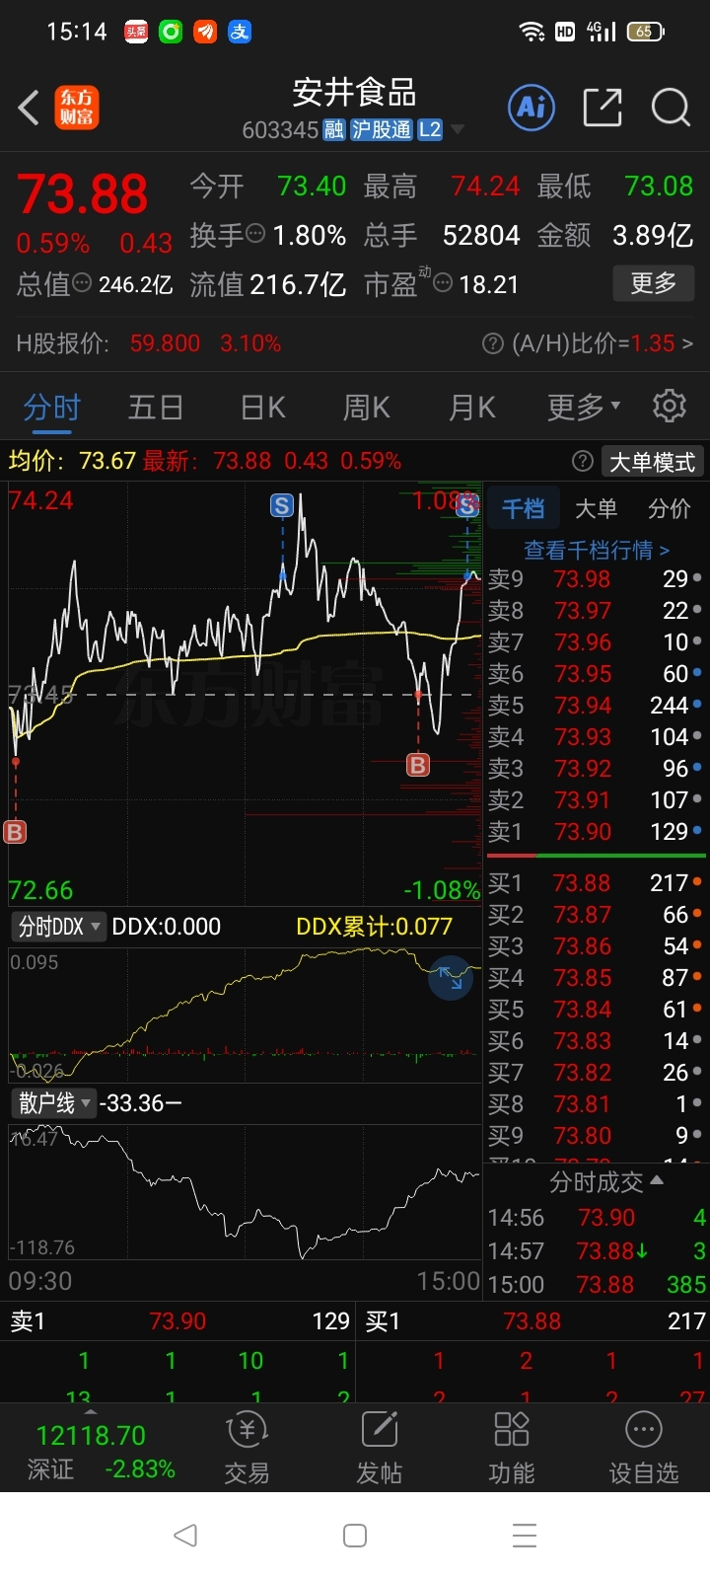Expand the (A/H)比价 chevron
The width and height of the screenshot is (710, 1579).
point(688,343)
